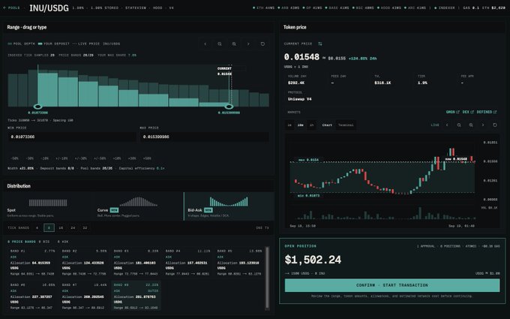The height and width of the screenshot is (319, 510).
Task: Click the 0.01548 current price value
Action: 301,57
